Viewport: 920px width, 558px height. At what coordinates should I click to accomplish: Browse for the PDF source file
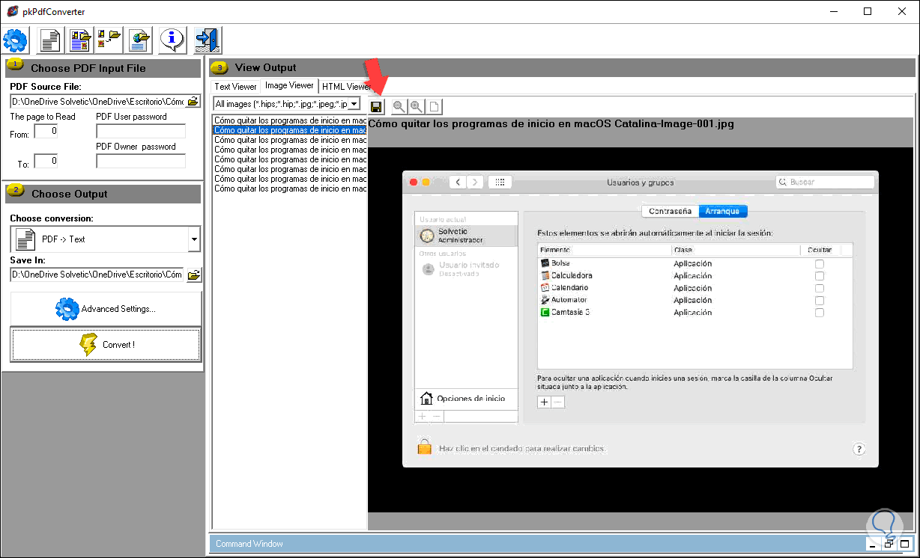[193, 101]
